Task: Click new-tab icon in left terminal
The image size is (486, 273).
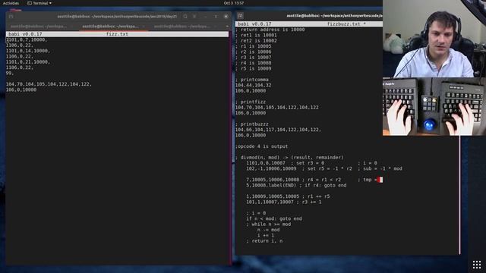Action: (11, 17)
